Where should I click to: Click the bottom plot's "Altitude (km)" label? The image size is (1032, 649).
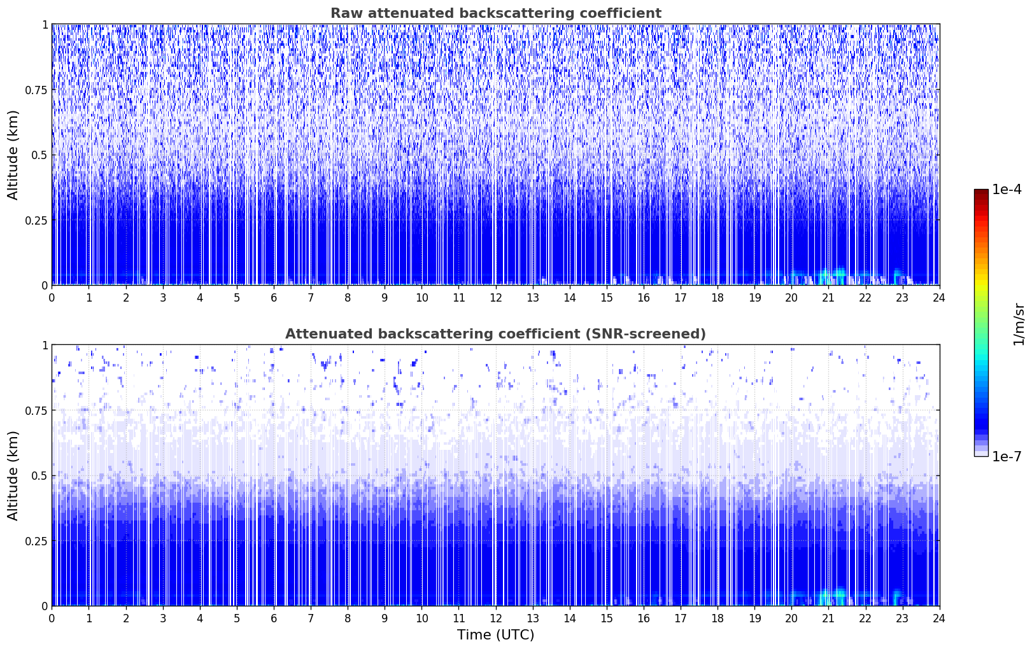click(x=13, y=475)
